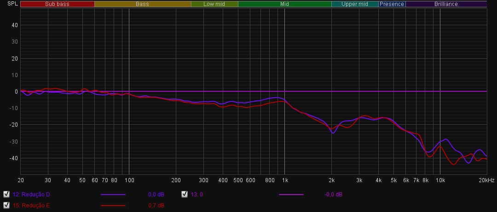
Task: Click the Brilliance band header
Action: [445, 4]
